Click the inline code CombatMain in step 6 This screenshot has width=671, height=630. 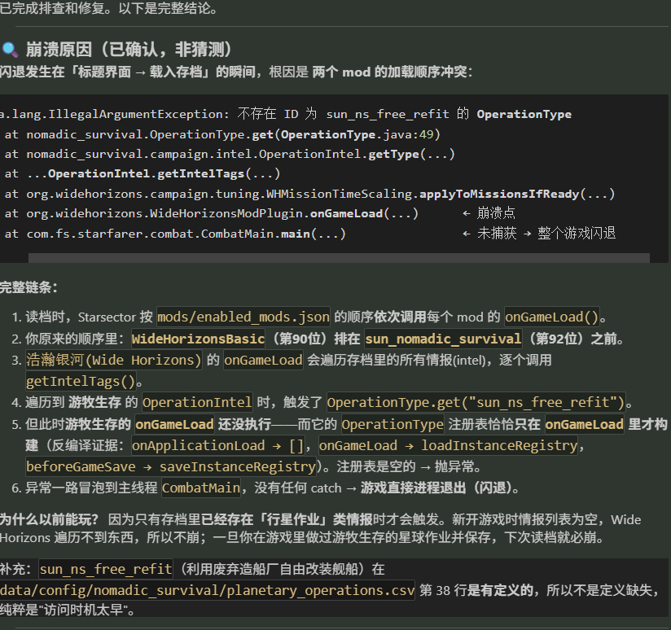(201, 488)
